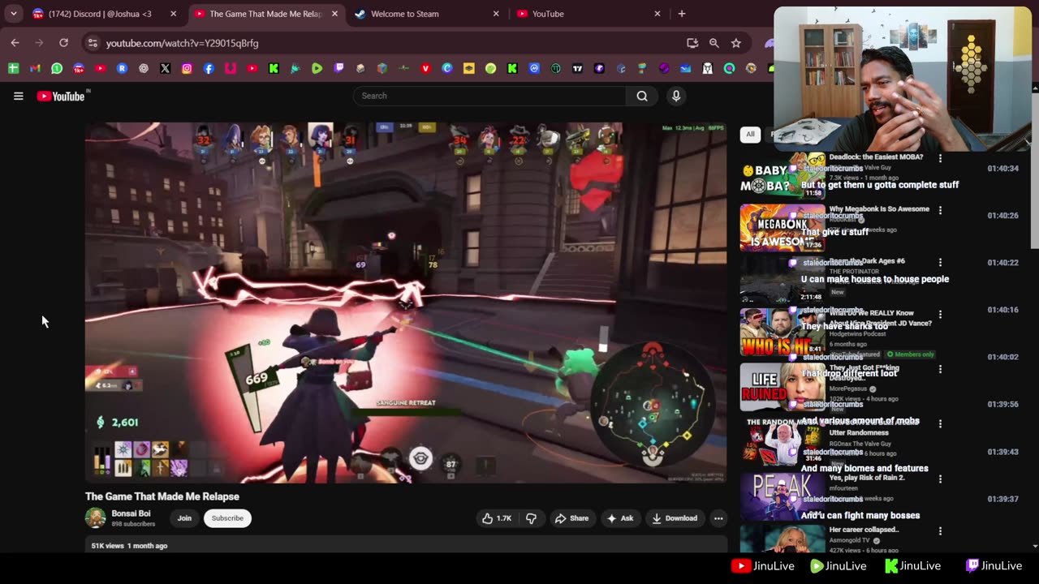Open options menu for Why Megabonk video
The image size is (1039, 584).
(940, 210)
